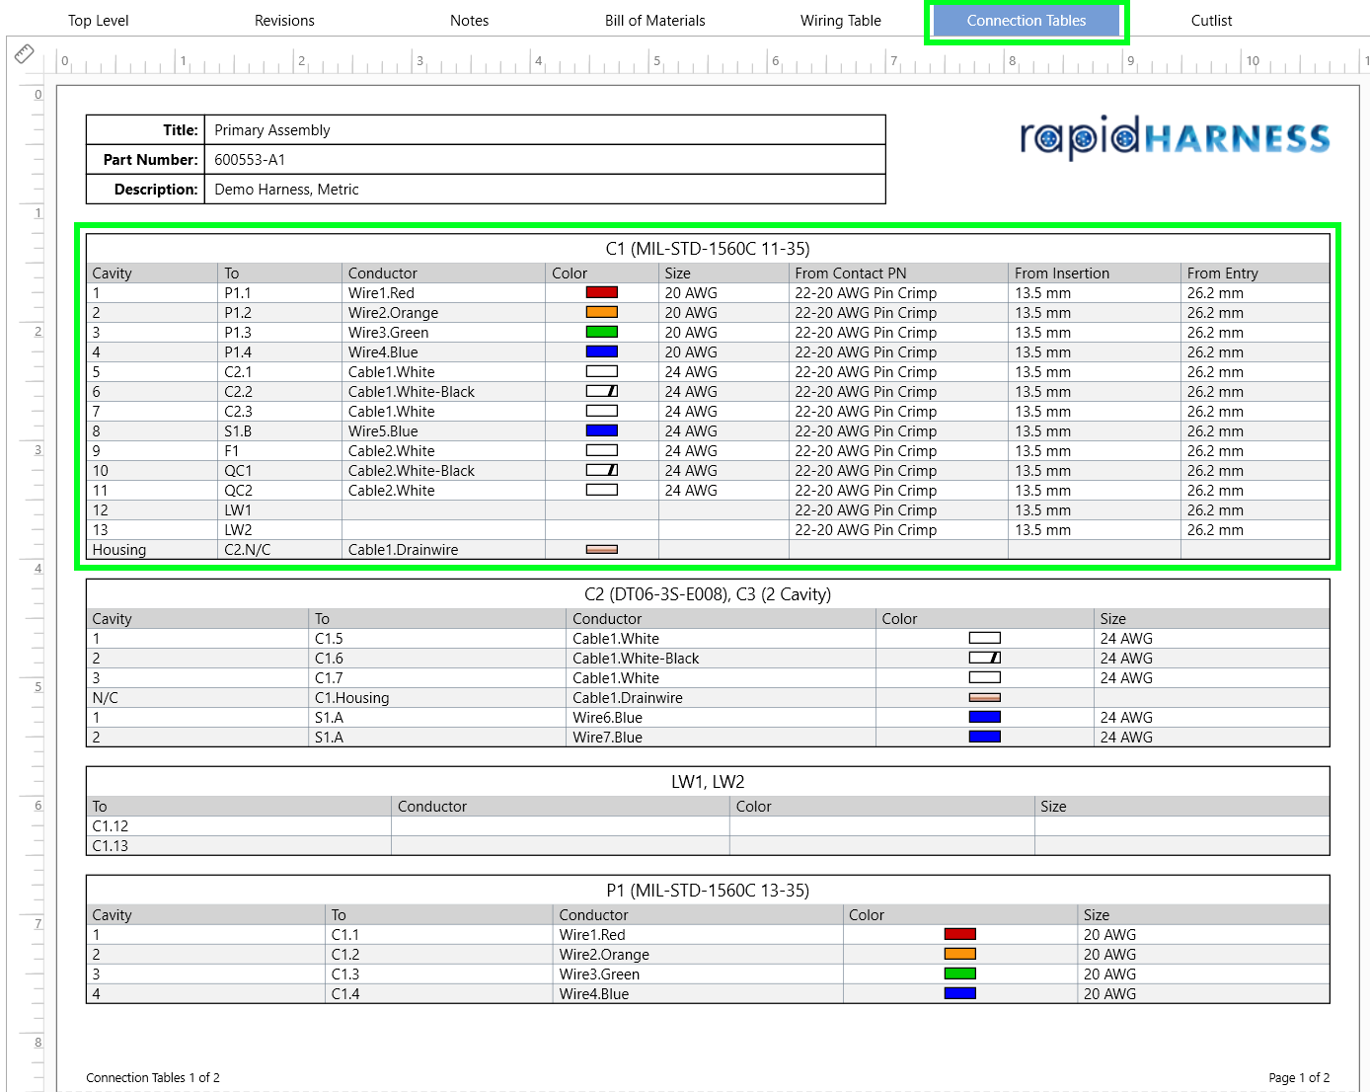Select the part number 600553-A1
The image size is (1370, 1092).
point(250,160)
